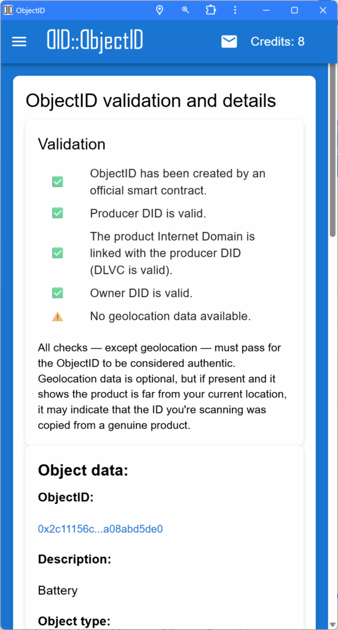
Task: Click the vertical scrollbar thumb
Action: [x=333, y=150]
